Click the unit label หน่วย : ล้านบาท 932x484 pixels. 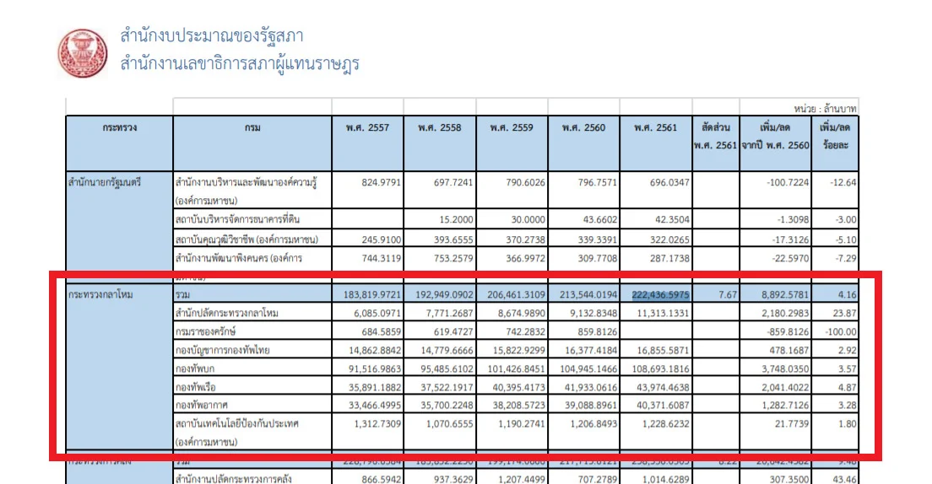pos(825,109)
